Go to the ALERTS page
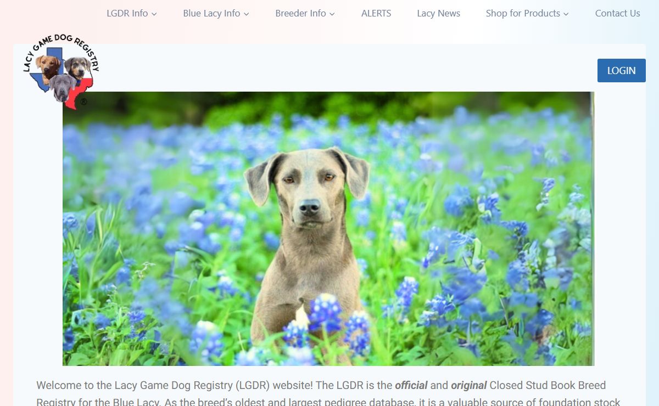This screenshot has width=659, height=406. coord(376,13)
